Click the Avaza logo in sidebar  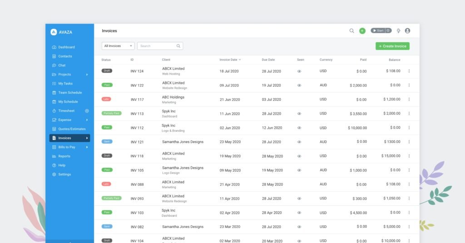54,32
